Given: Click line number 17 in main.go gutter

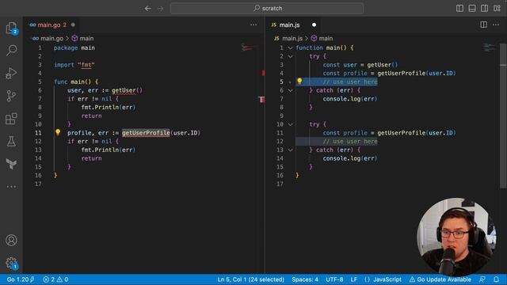Looking at the screenshot, I should click(38, 184).
